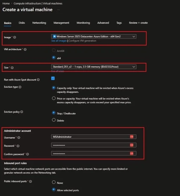Open the Networking tab
Screen dimensions: 180x196
[x=39, y=23]
